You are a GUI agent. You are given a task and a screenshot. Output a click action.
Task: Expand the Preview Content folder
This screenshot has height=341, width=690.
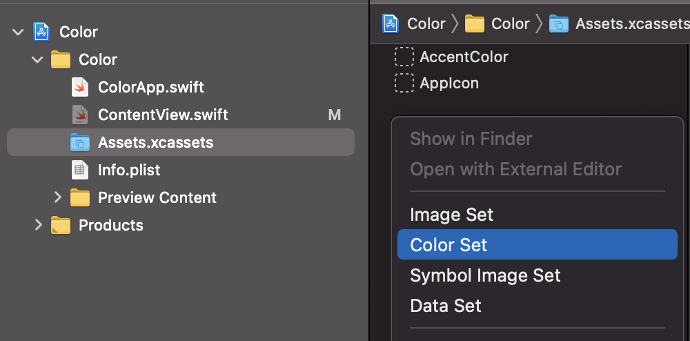(57, 198)
